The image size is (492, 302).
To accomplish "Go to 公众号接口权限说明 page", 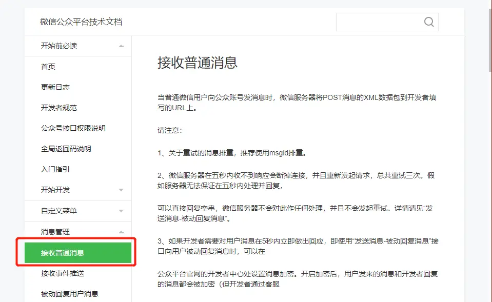I will pos(73,128).
